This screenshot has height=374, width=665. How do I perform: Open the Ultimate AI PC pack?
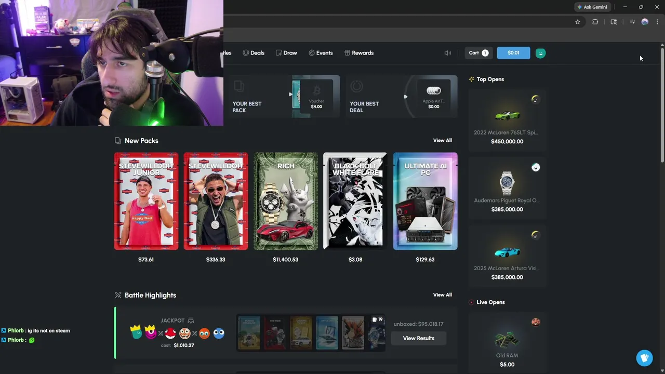[x=425, y=201]
